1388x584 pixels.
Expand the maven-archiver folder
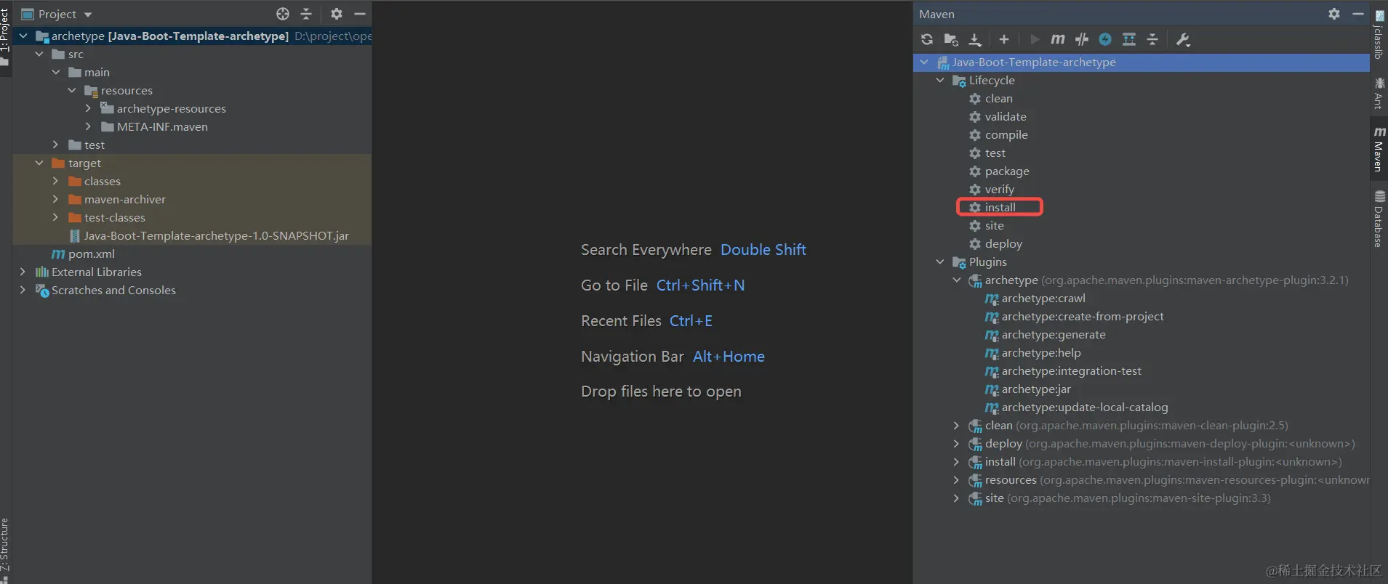[55, 199]
